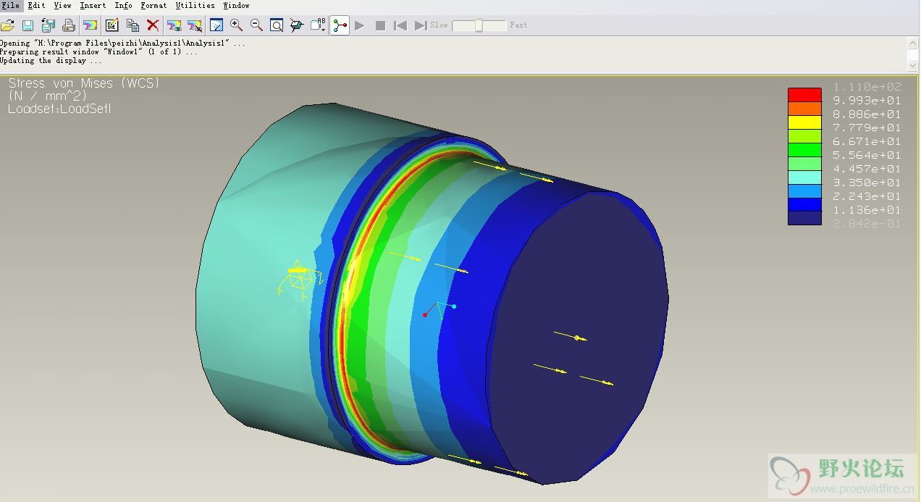Open the edit definition pencil icon

coord(112,25)
